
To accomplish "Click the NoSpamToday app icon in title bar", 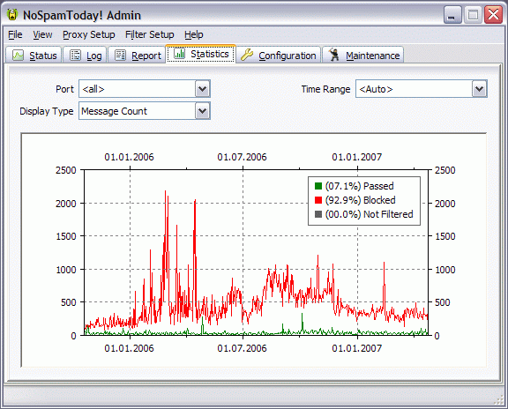I will [x=12, y=15].
